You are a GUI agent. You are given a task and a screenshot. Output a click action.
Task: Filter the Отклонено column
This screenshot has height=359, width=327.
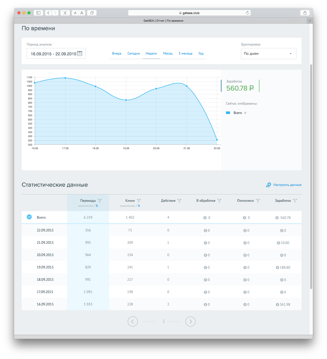(258, 201)
